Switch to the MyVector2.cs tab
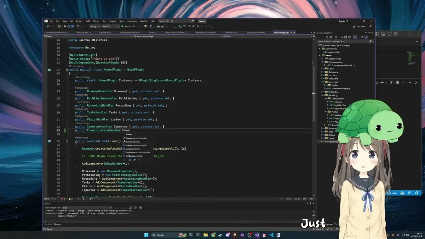 coord(105,33)
